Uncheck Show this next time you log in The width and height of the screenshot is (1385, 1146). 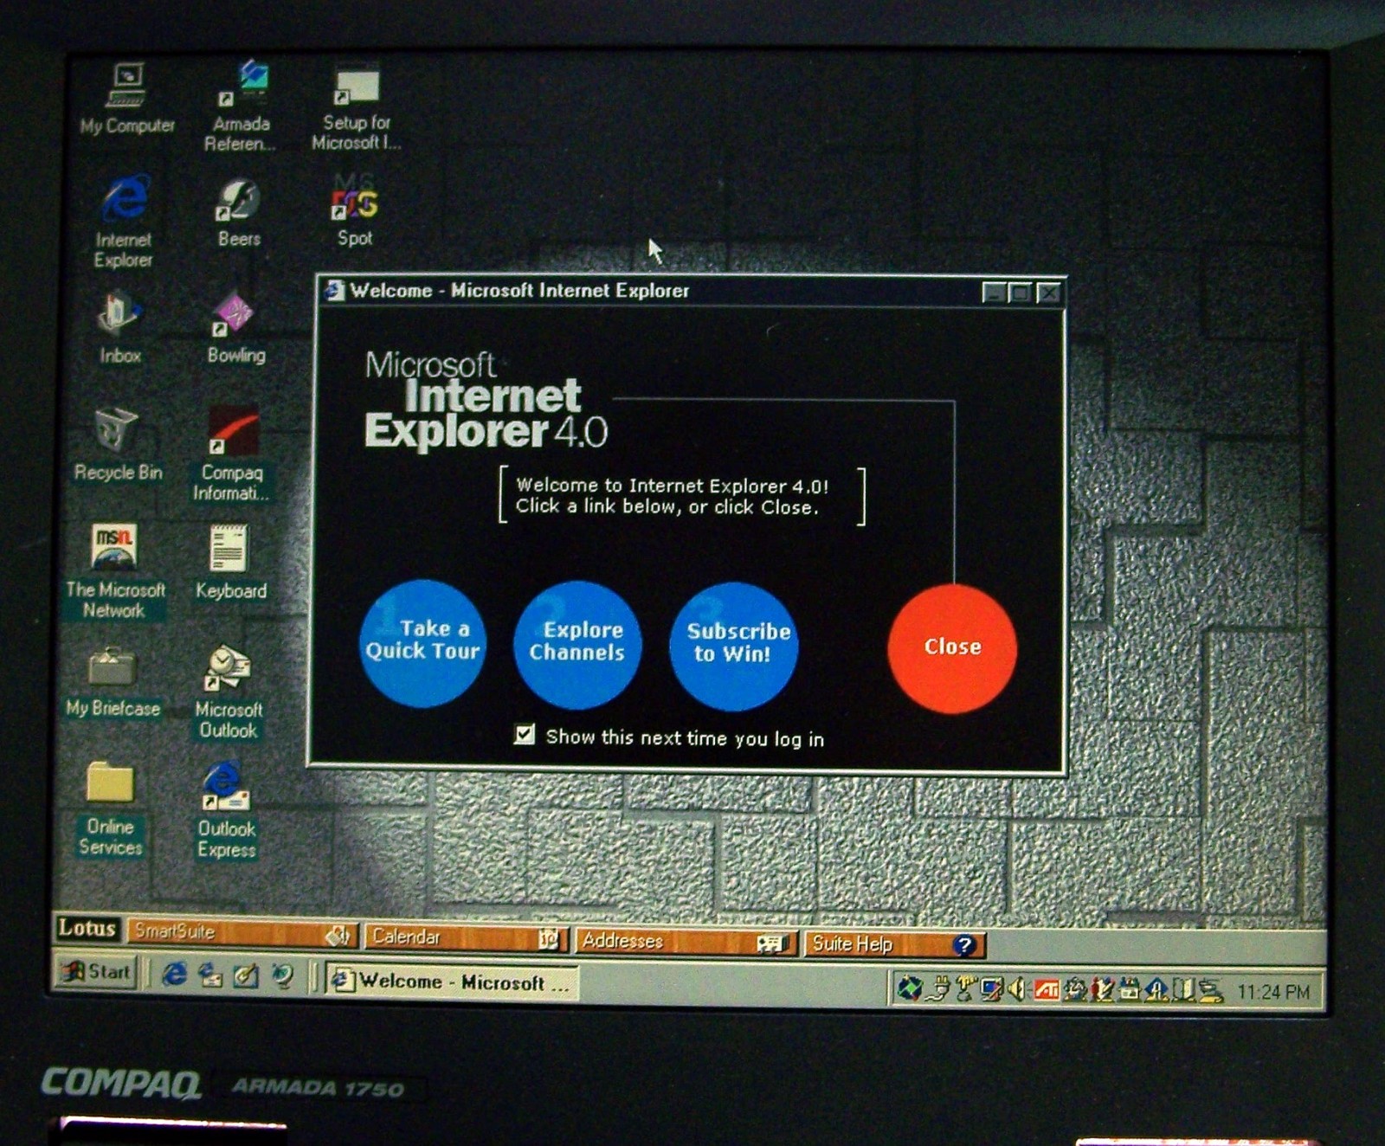click(x=524, y=735)
